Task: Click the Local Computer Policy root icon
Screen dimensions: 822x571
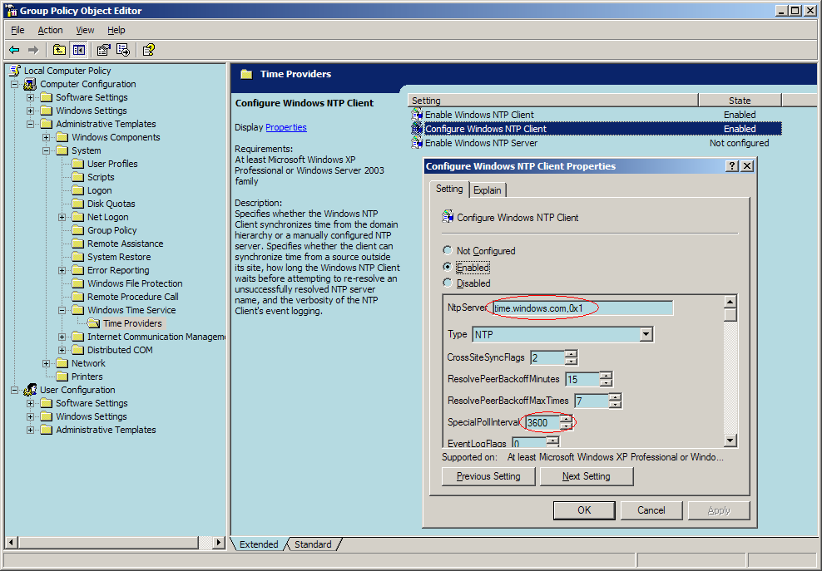Action: click(x=14, y=71)
